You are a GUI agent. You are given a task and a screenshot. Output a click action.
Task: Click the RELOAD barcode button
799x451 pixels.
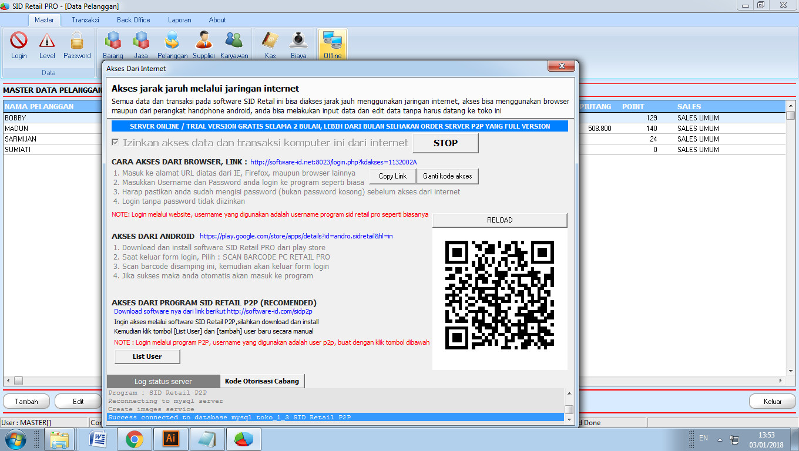500,220
